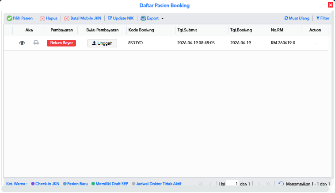
Task: Click the Menampilkan 1 - 1 dari 1 text
Action: (308, 184)
